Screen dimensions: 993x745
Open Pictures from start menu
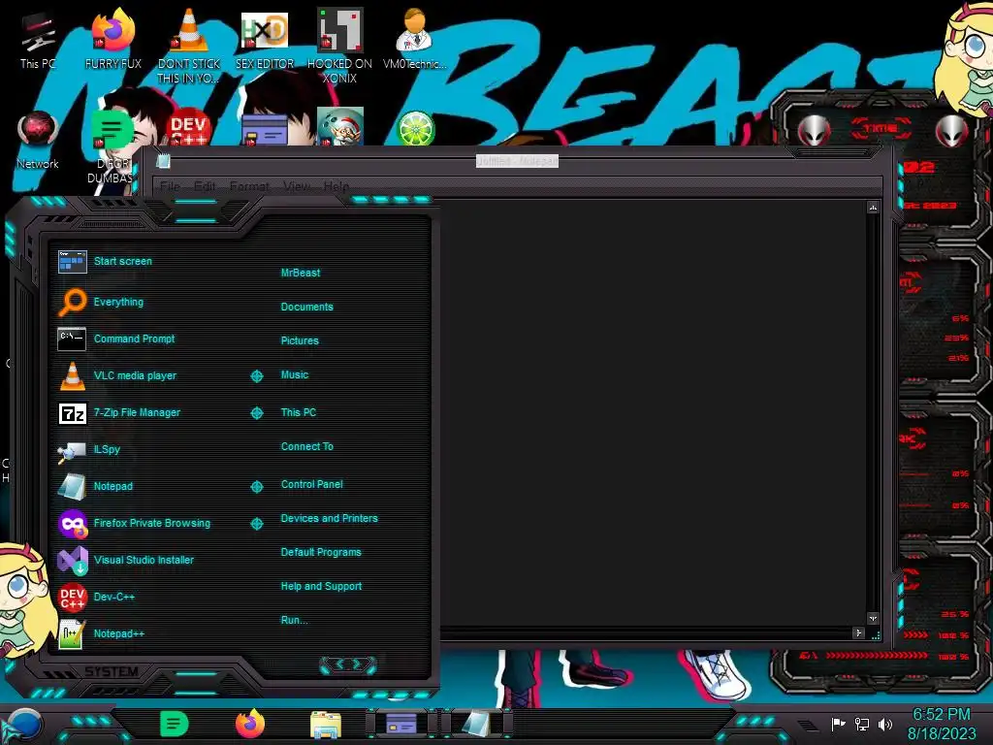click(x=300, y=340)
